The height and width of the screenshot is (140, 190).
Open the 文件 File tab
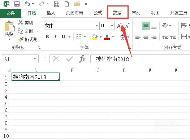[10, 13]
